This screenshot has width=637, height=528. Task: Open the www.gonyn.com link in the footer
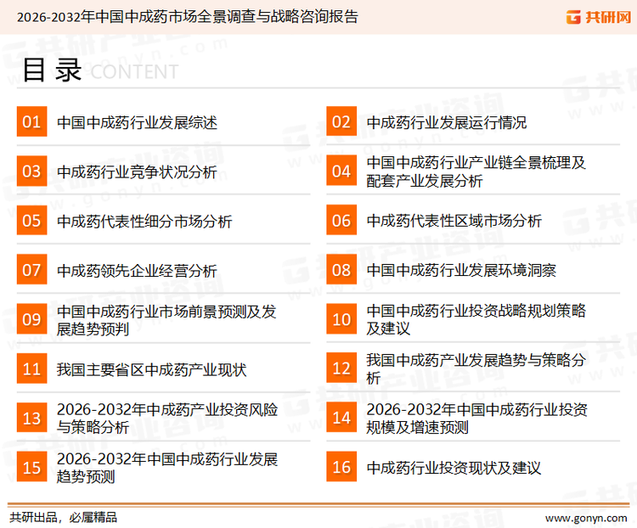[x=586, y=519]
